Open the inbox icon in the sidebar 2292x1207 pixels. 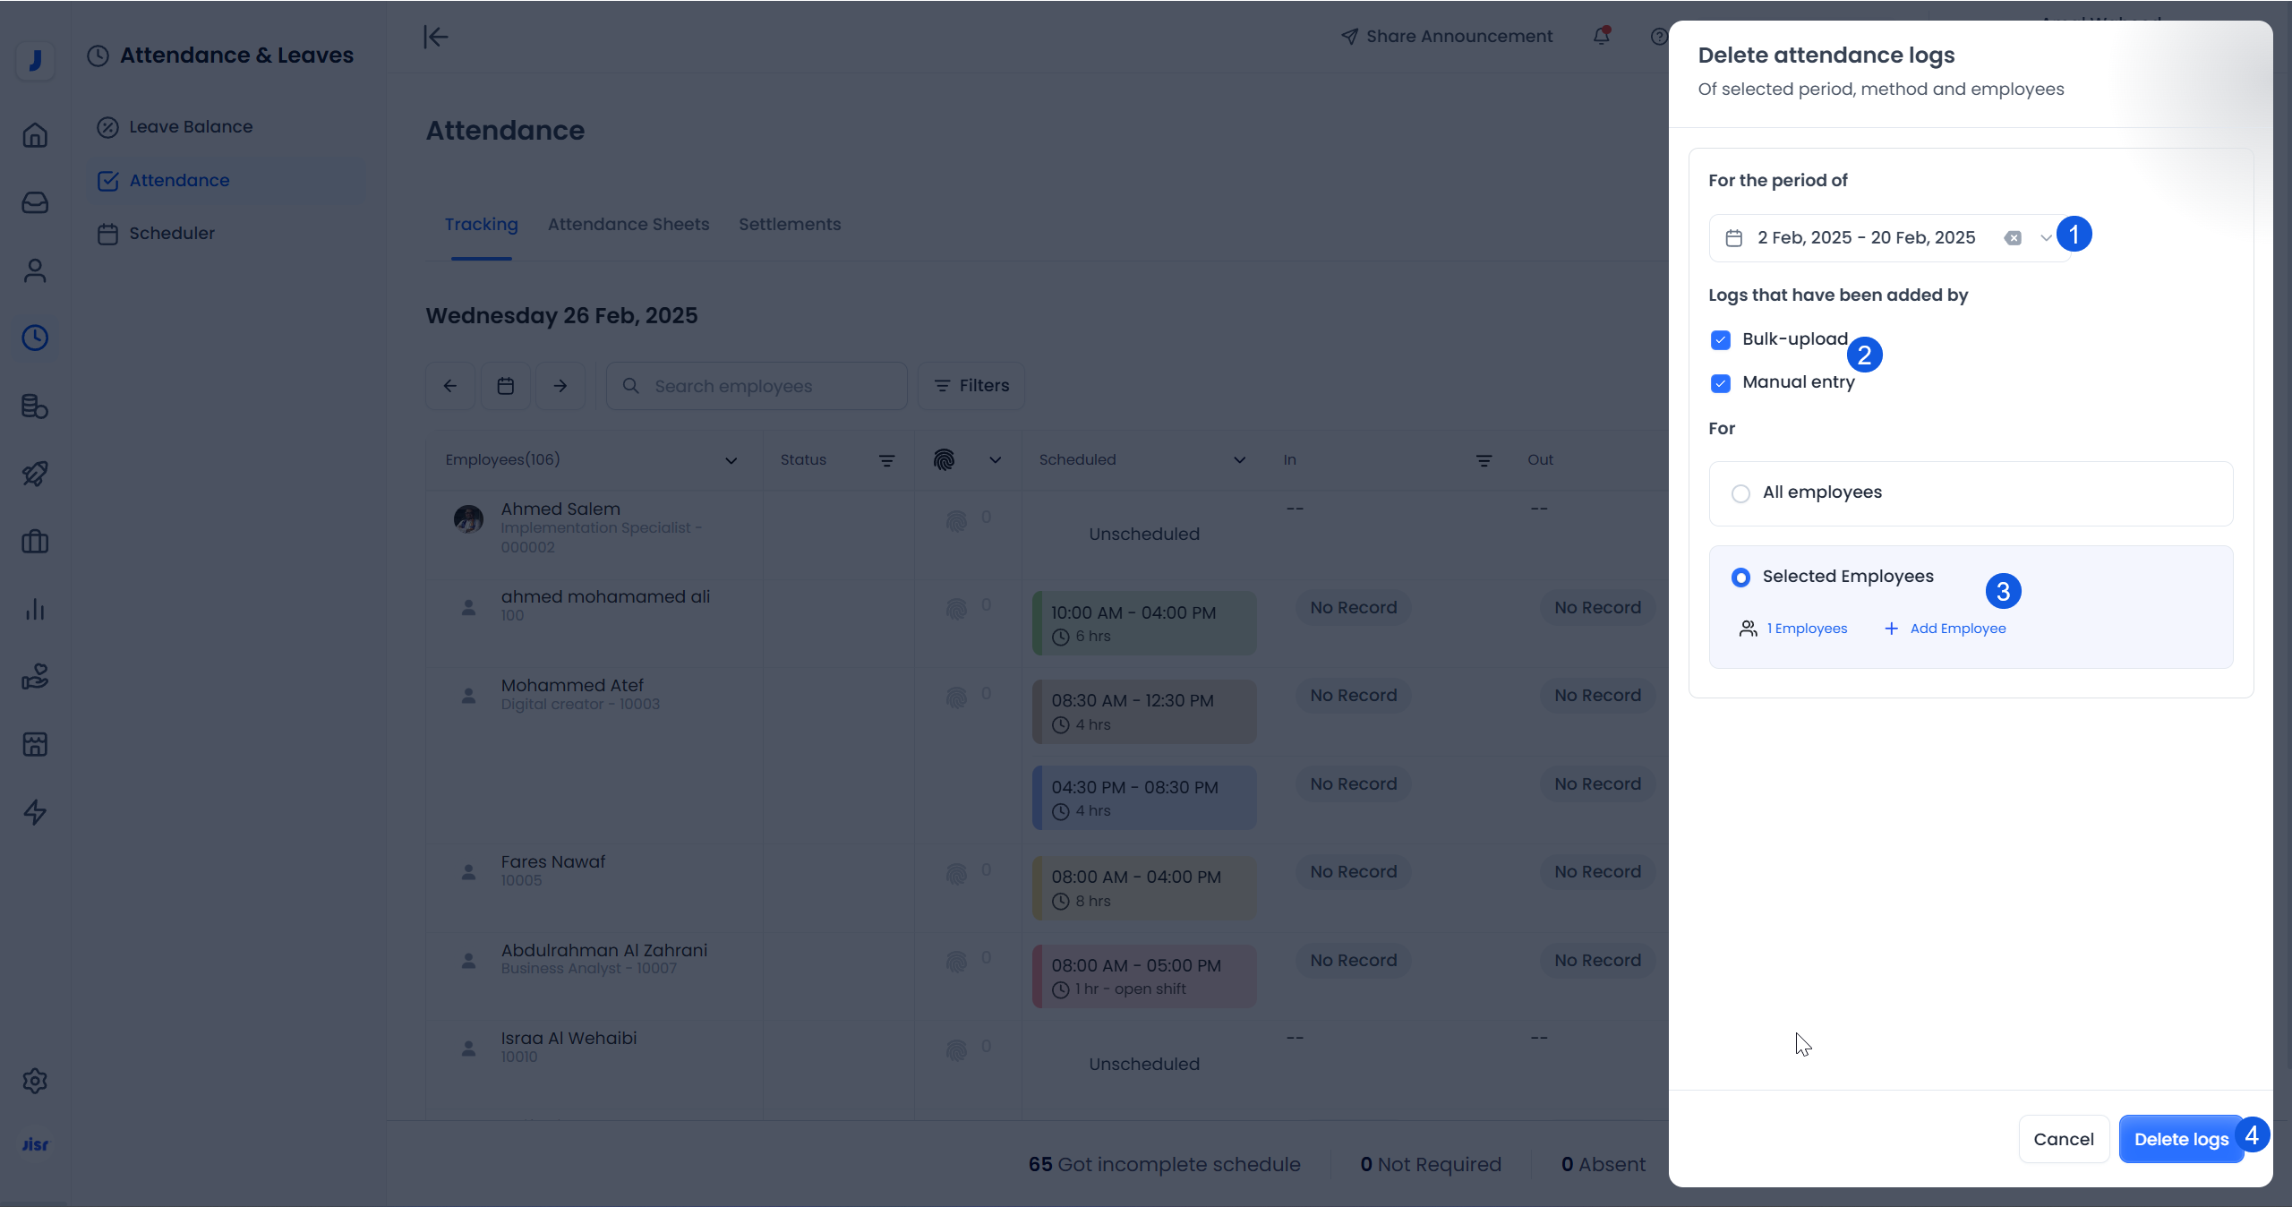[35, 203]
